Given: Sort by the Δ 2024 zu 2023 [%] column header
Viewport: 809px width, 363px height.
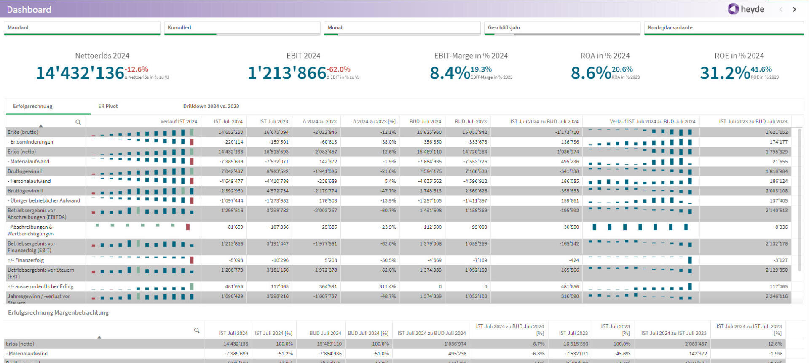Looking at the screenshot, I should (374, 122).
